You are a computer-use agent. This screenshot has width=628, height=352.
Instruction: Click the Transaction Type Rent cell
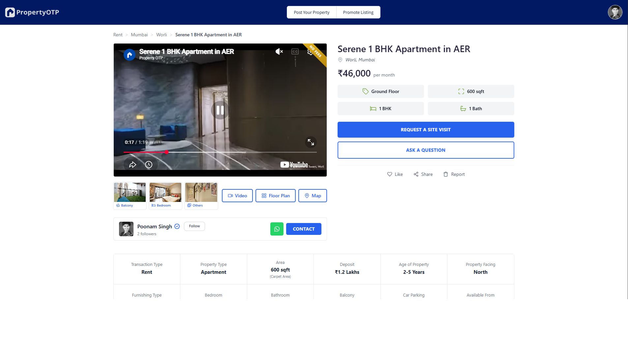point(147,269)
